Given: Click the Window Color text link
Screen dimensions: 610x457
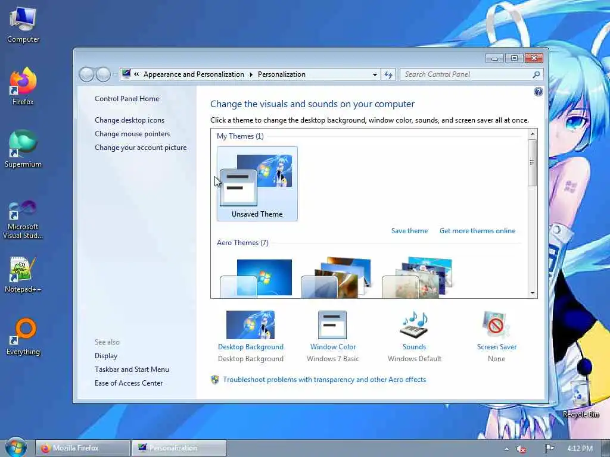Looking at the screenshot, I should (x=333, y=347).
